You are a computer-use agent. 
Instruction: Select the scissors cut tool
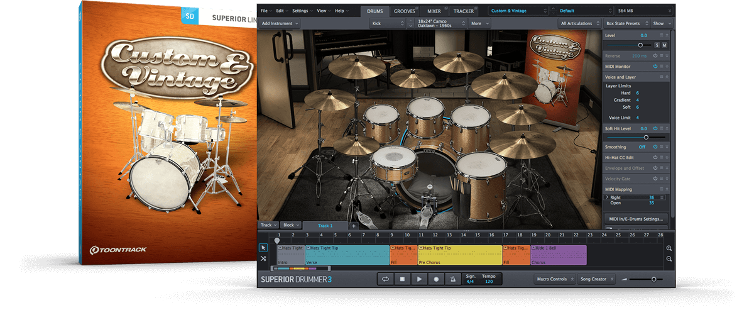(x=263, y=258)
